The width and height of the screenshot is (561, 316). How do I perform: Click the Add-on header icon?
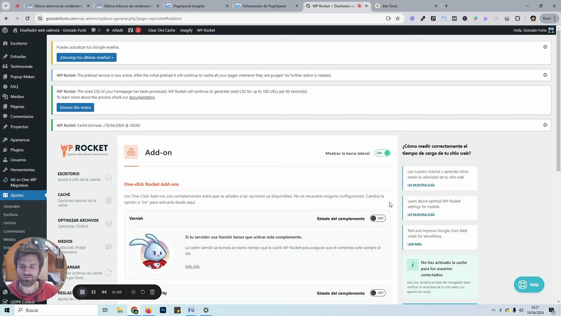131,152
